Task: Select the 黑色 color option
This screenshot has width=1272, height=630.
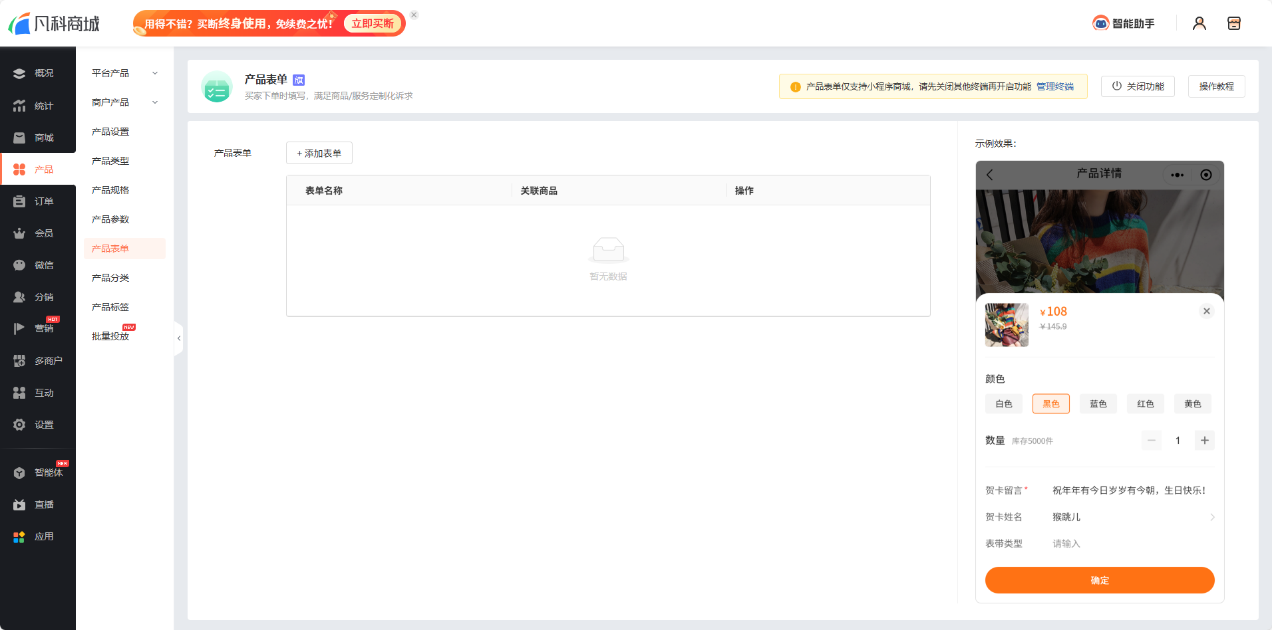Action: click(1051, 404)
